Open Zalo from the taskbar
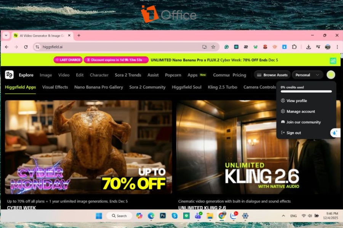The image size is (343, 228). coord(234,215)
